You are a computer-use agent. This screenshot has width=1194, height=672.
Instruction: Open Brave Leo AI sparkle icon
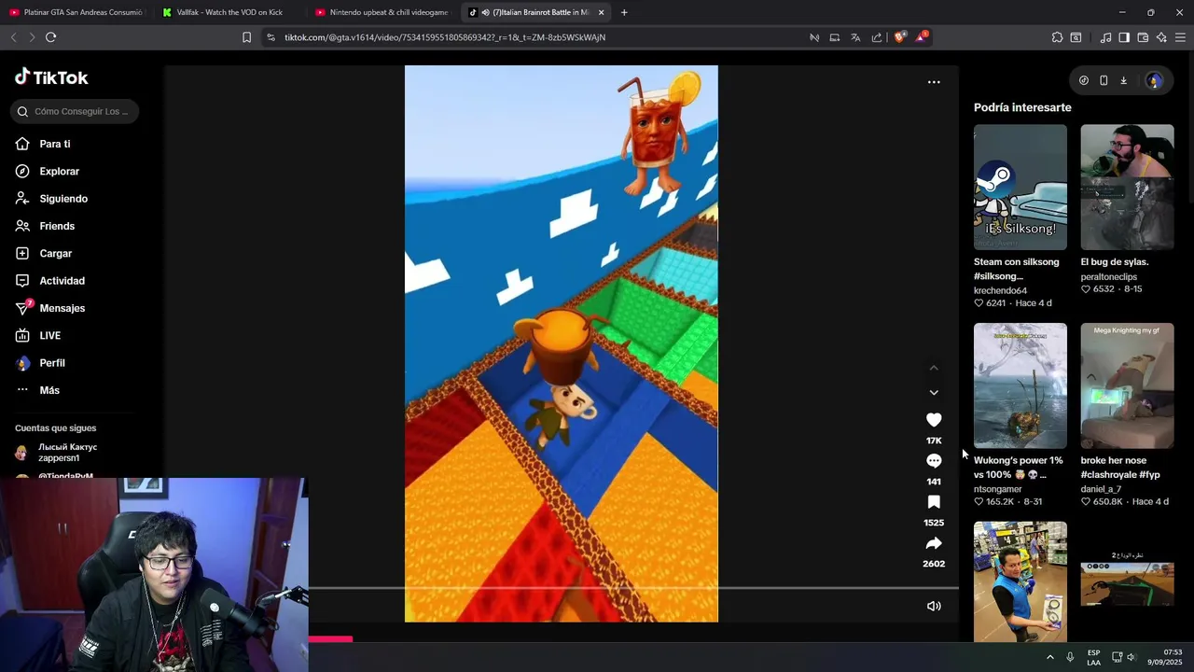[1161, 37]
